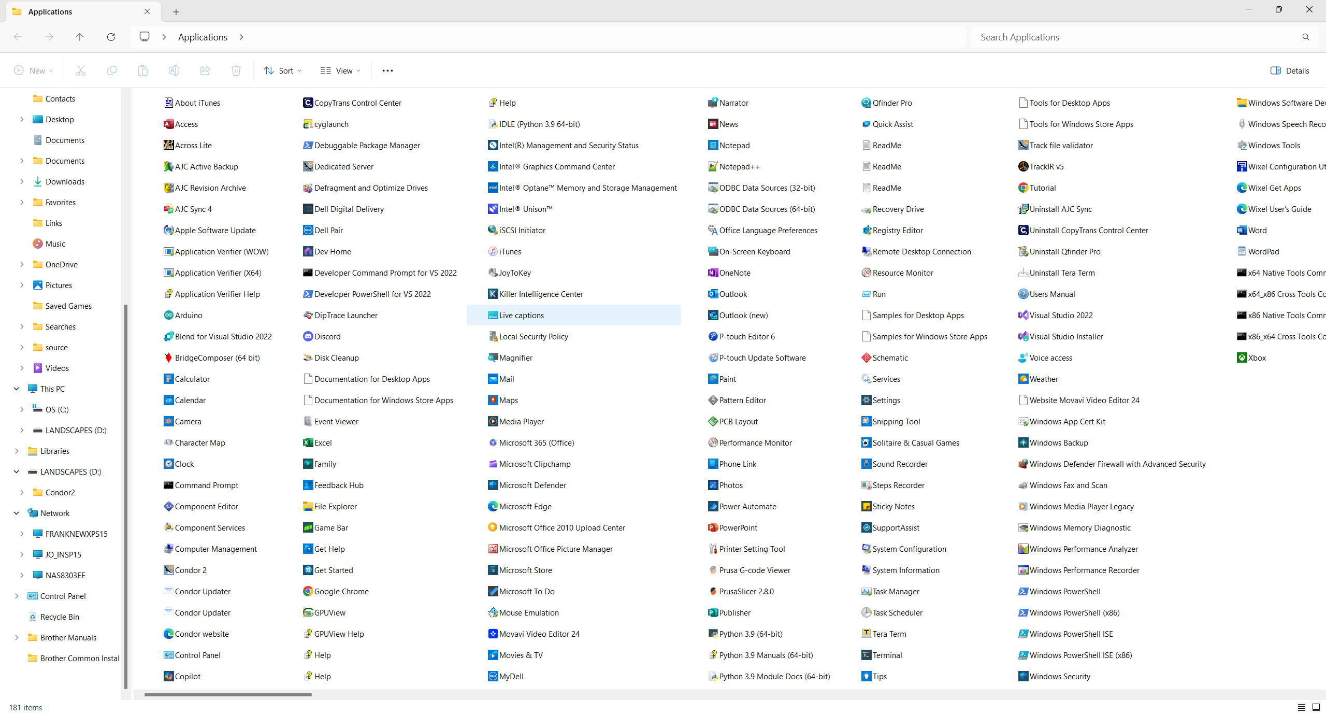Expand the Control Panel tree node
Viewport: 1326px width, 715px height.
click(17, 596)
